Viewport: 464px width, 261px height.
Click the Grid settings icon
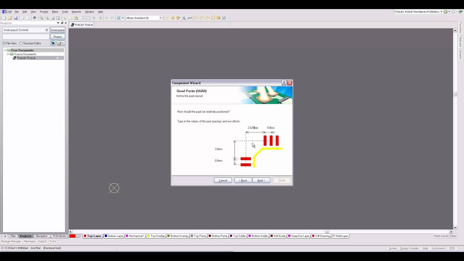[x=119, y=18]
